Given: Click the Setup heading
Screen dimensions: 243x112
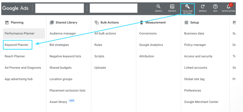Looking at the screenshot, I should pos(194,23).
